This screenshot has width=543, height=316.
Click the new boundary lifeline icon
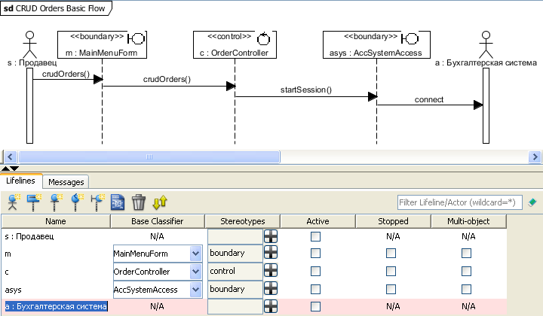(x=97, y=202)
